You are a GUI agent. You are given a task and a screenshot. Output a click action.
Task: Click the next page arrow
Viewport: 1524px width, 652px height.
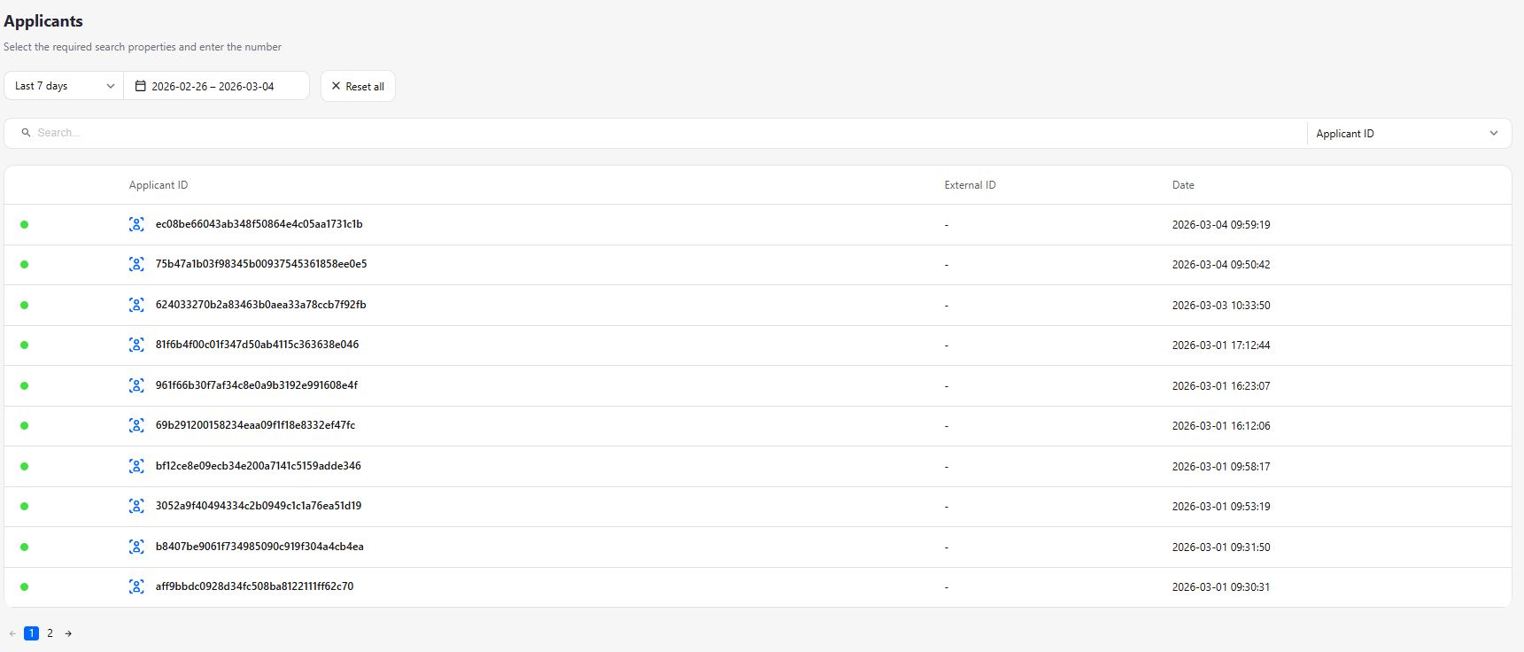pyautogui.click(x=68, y=633)
